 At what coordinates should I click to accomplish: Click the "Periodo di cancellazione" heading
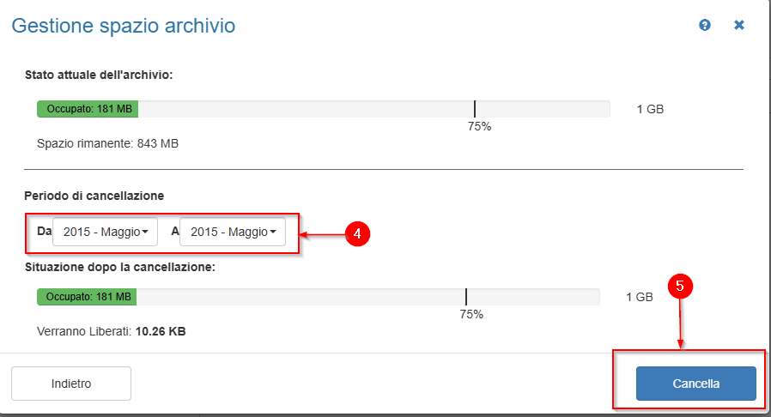(x=94, y=196)
